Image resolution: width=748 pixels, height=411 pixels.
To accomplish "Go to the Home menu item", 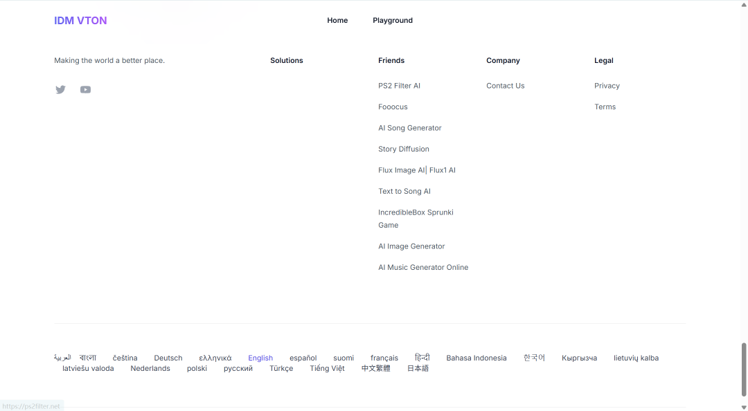I will pyautogui.click(x=337, y=21).
